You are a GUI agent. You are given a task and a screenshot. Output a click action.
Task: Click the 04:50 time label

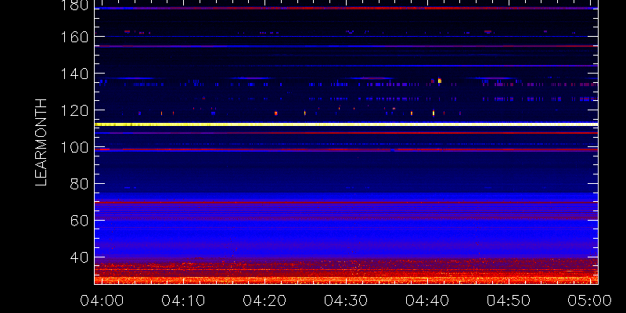click(x=509, y=300)
